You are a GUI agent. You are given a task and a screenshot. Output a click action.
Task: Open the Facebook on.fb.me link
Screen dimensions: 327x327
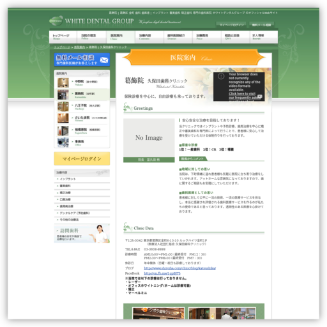coord(162,273)
